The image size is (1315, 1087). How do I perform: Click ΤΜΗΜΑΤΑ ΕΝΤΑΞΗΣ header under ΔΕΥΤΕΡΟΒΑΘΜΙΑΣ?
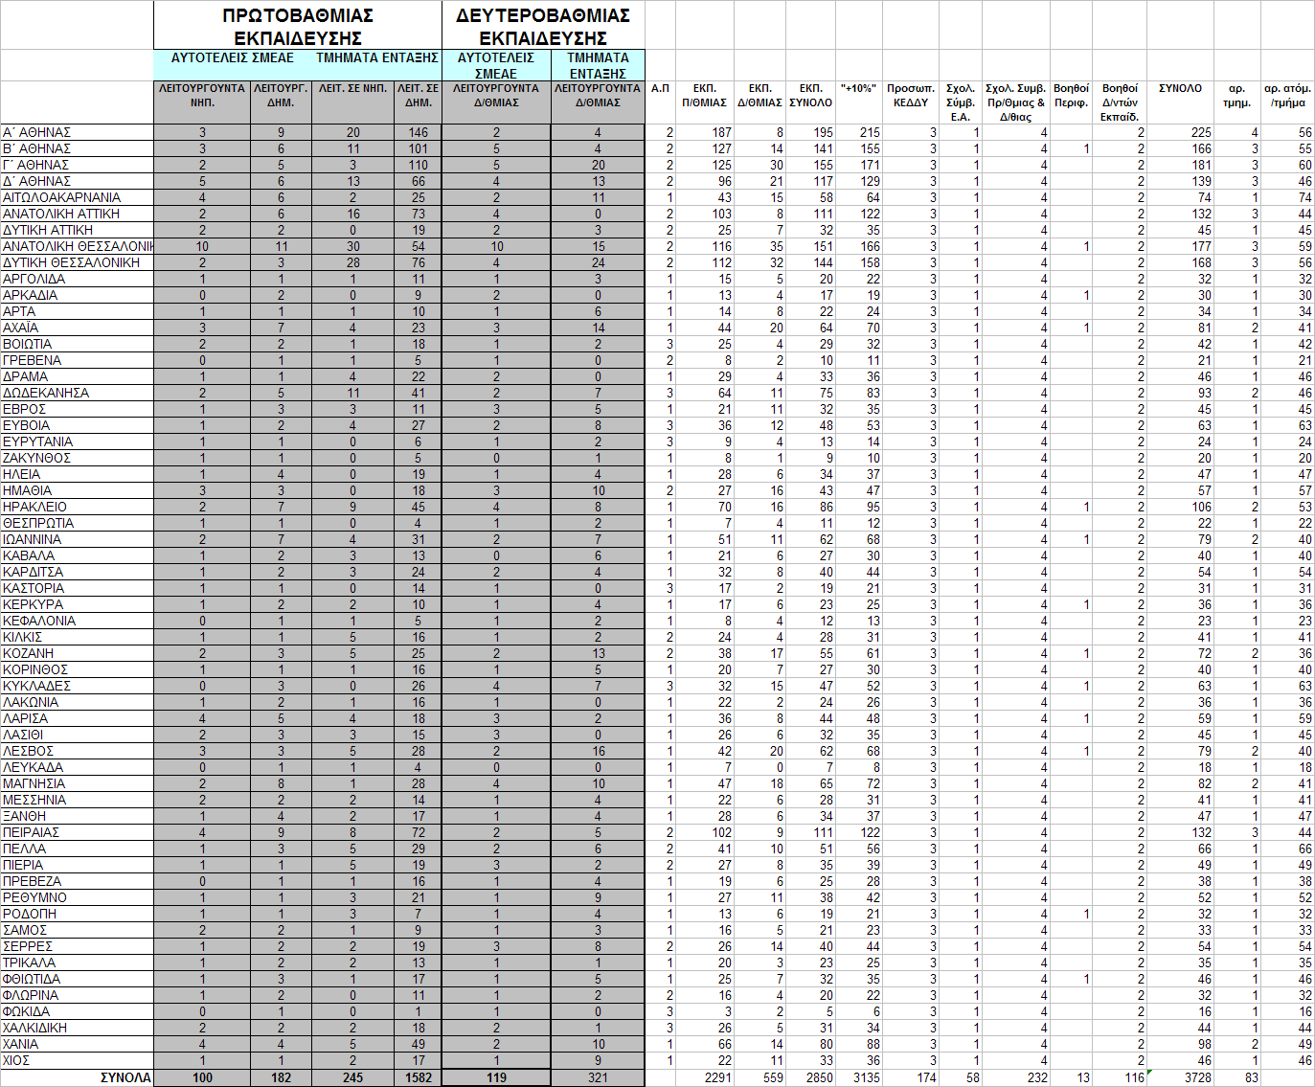point(598,65)
